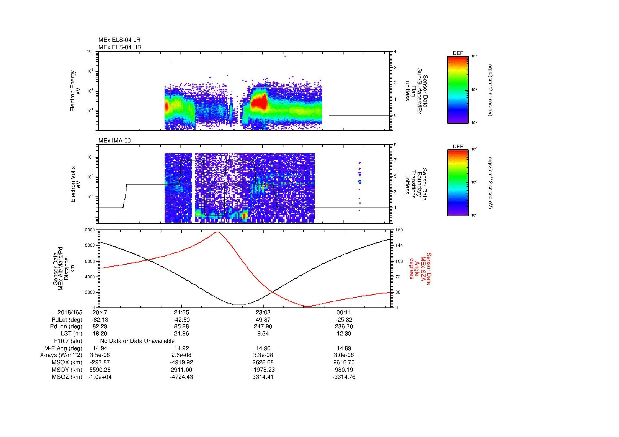Click the red 'MEx SZA Angle degrees' label
The width and height of the screenshot is (619, 437).
point(420,268)
